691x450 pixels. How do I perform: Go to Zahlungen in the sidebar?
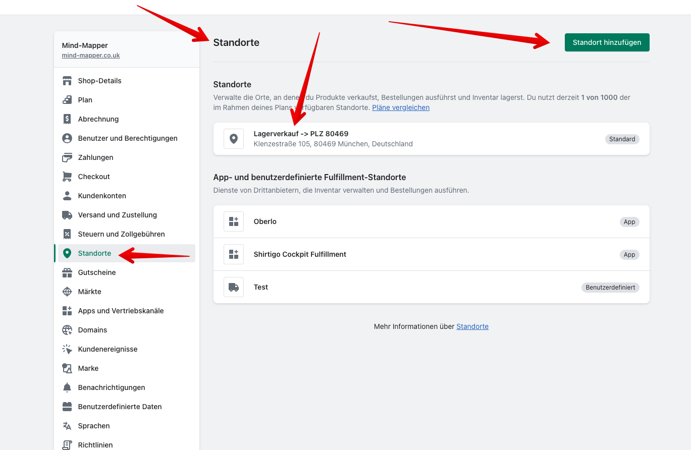95,157
